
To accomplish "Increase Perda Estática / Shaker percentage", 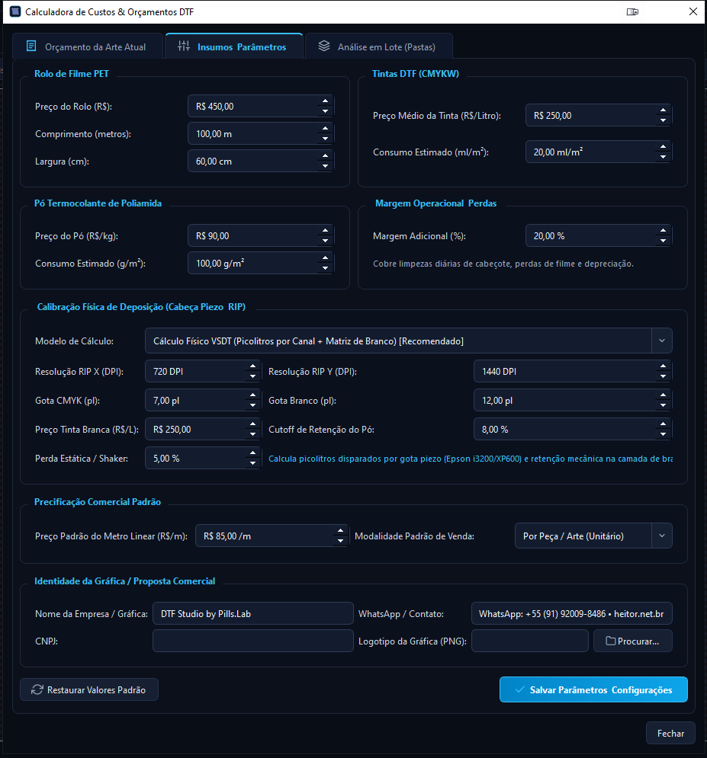I will (x=252, y=453).
